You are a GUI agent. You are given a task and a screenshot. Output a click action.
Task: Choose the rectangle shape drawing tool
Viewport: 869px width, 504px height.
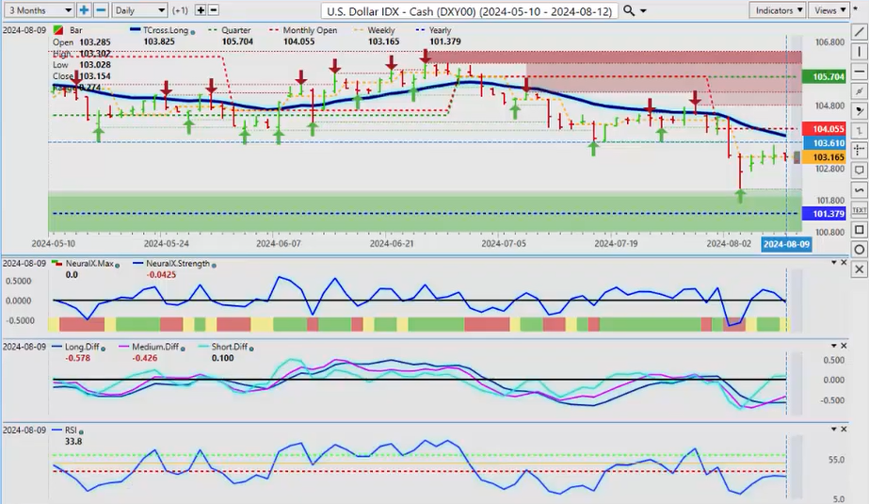859,230
